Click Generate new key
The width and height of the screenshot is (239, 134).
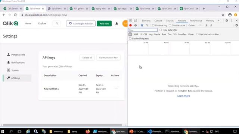pos(108,58)
